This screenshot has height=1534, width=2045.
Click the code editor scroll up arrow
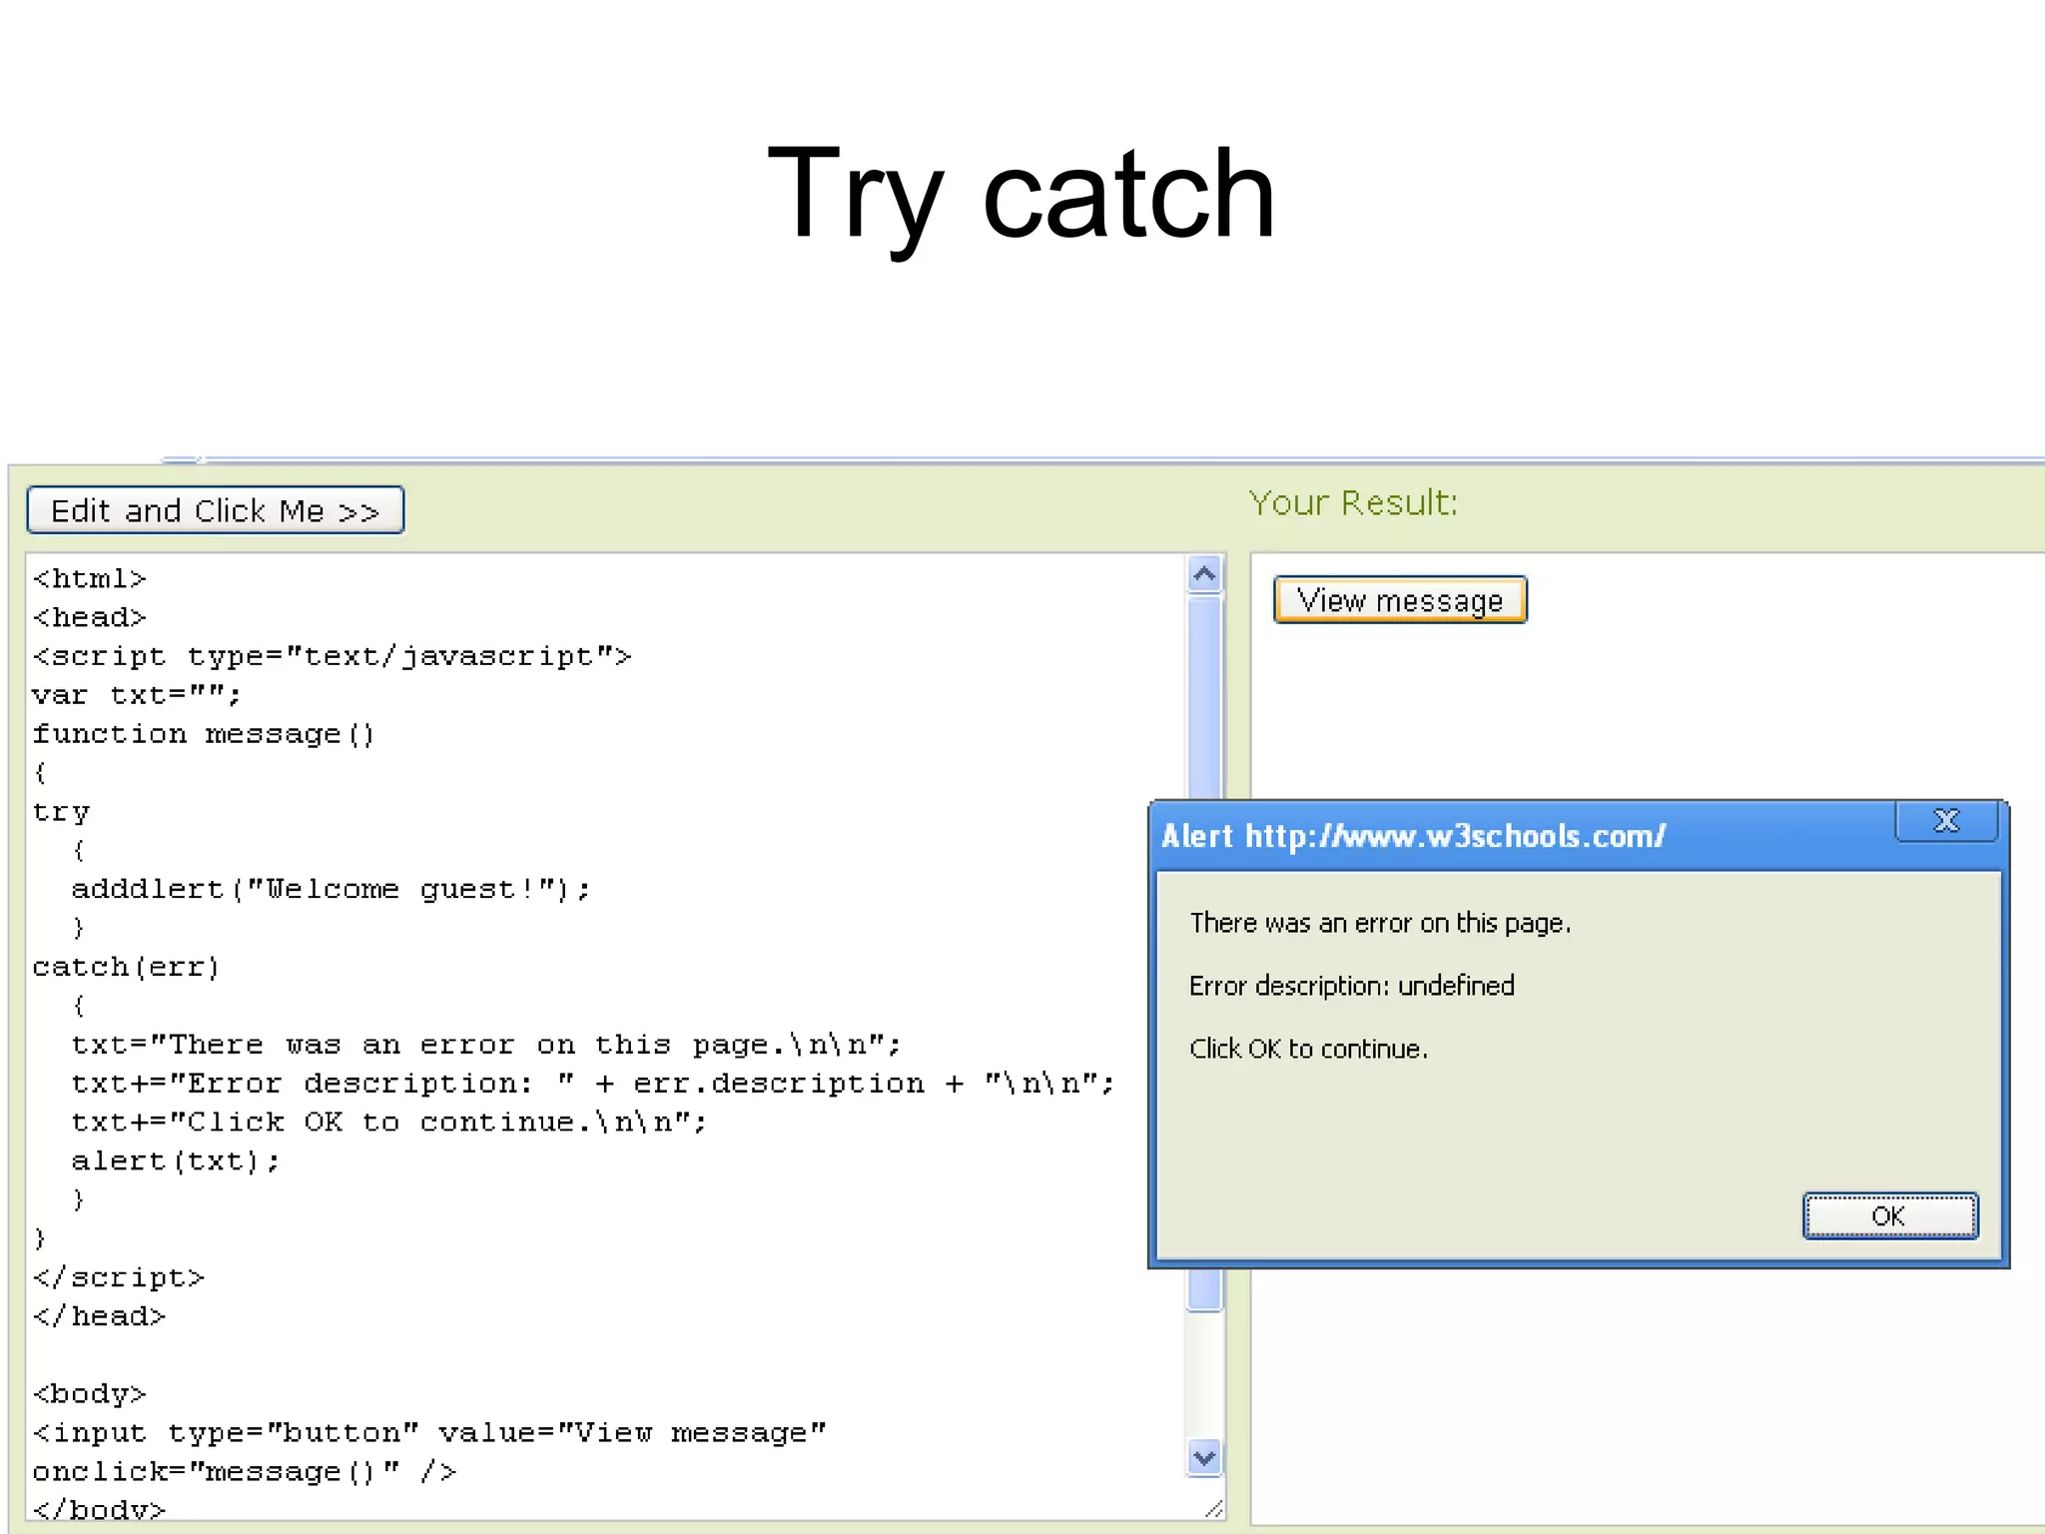pyautogui.click(x=1205, y=574)
